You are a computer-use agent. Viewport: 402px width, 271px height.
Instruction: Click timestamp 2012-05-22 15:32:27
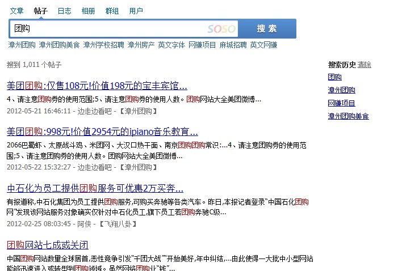[x=39, y=167]
